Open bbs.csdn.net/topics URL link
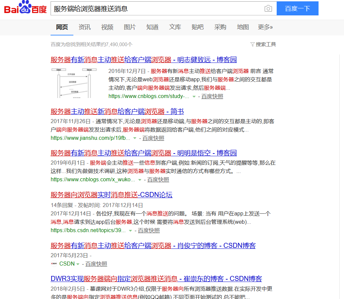Image resolution: width=344 pixels, height=299 pixels. tap(88, 230)
